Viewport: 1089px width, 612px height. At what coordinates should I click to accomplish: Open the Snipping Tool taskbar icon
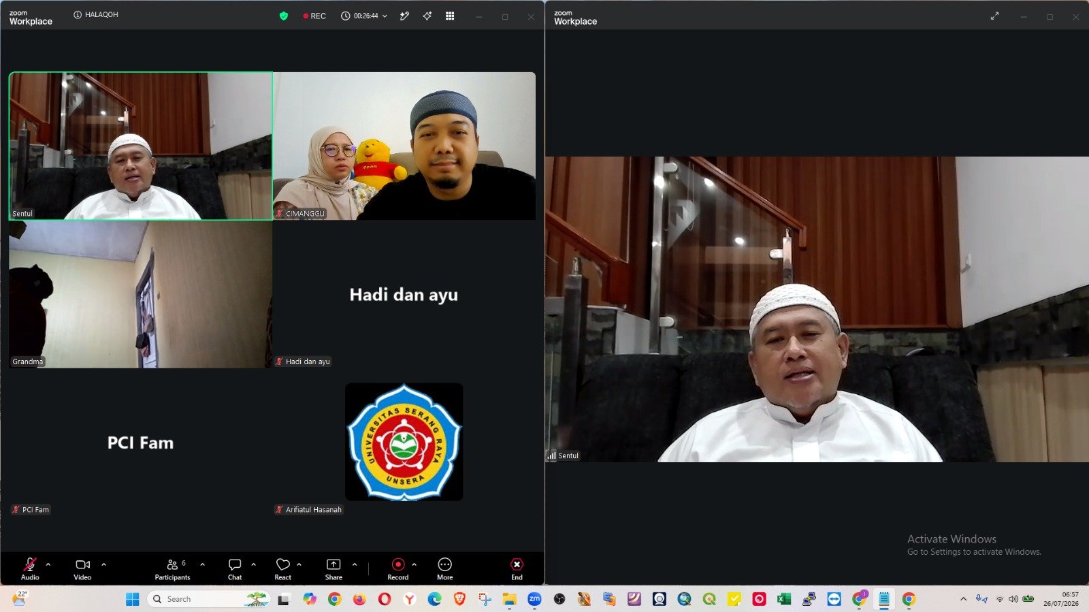[x=485, y=599]
